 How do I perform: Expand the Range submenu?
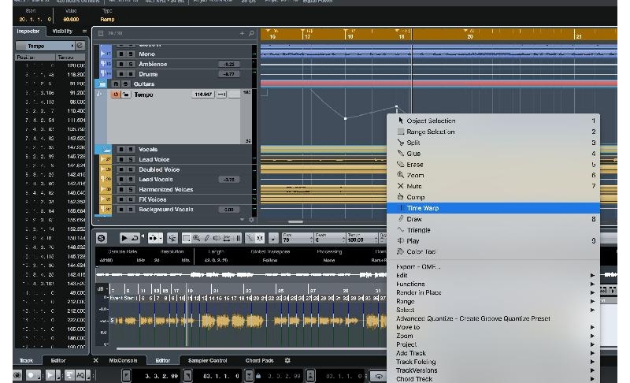(493, 301)
